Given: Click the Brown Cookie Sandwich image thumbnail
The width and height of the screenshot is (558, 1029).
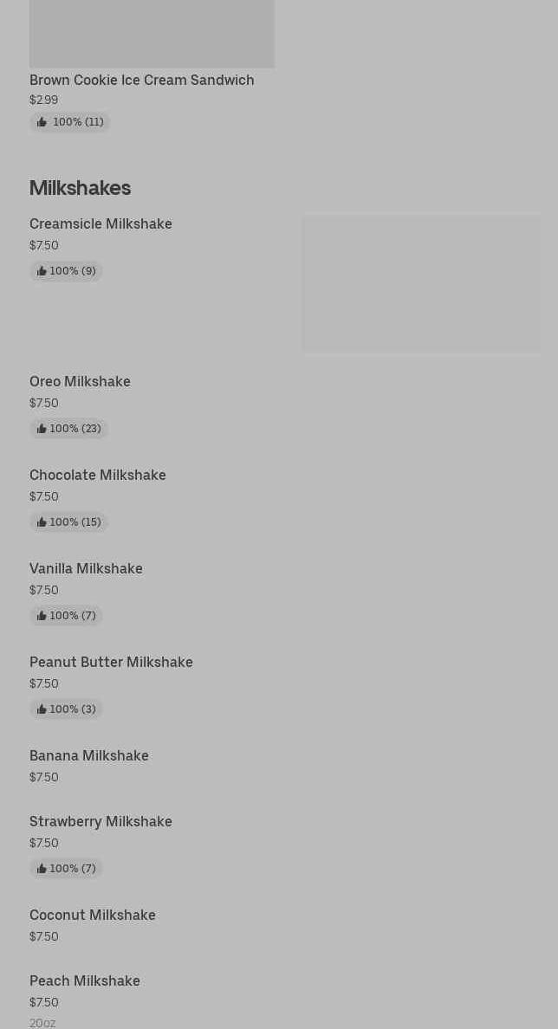Looking at the screenshot, I should point(152,33).
